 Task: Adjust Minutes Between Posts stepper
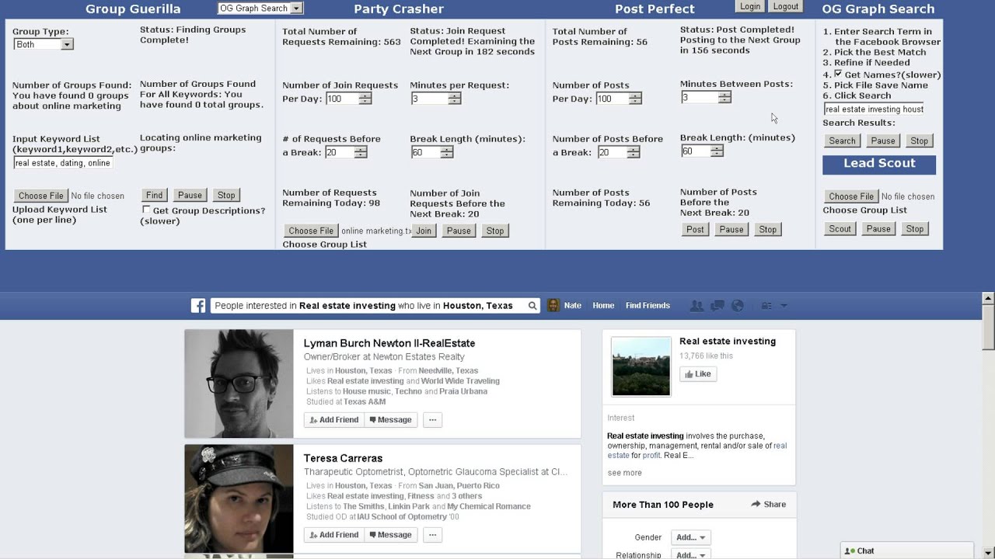[x=724, y=97]
